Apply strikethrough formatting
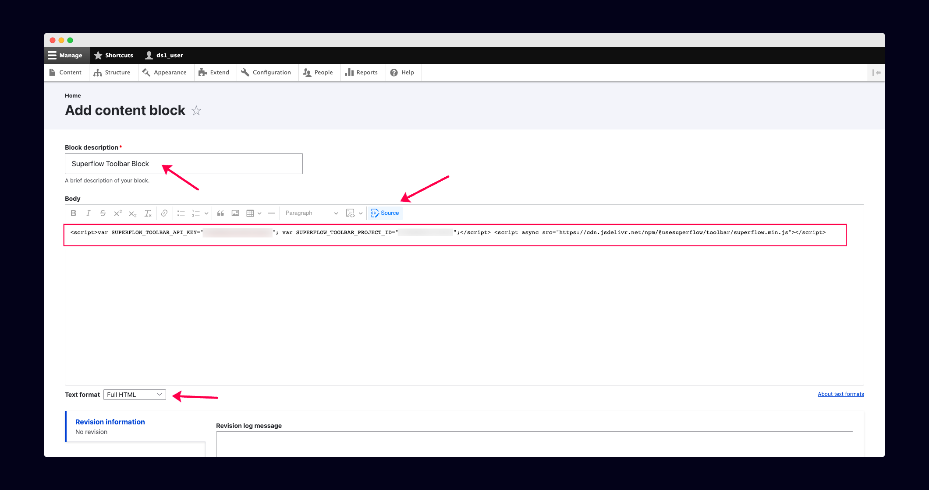The height and width of the screenshot is (490, 929). click(x=103, y=213)
